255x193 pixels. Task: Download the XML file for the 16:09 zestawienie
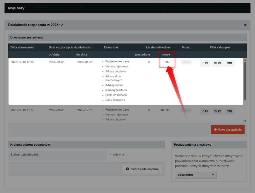(x=229, y=63)
